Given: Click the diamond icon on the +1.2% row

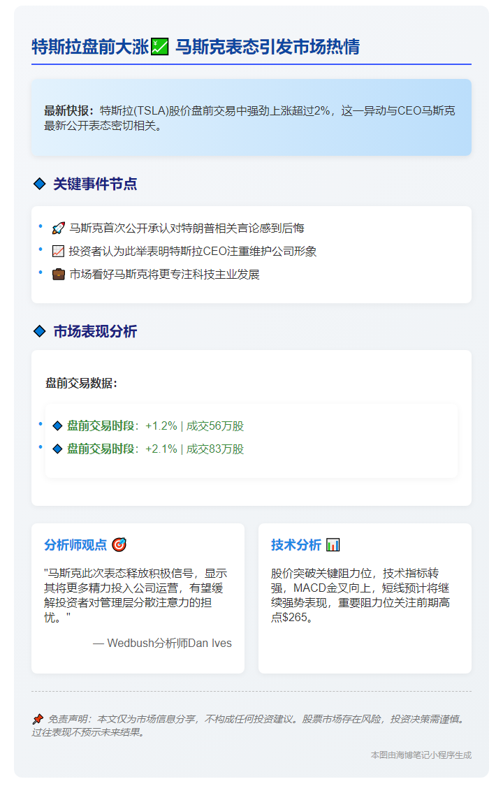Looking at the screenshot, I should [58, 426].
